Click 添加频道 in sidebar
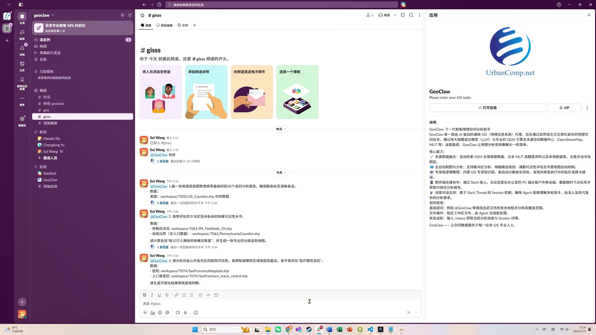Image resolution: width=596 pixels, height=335 pixels. point(82,123)
